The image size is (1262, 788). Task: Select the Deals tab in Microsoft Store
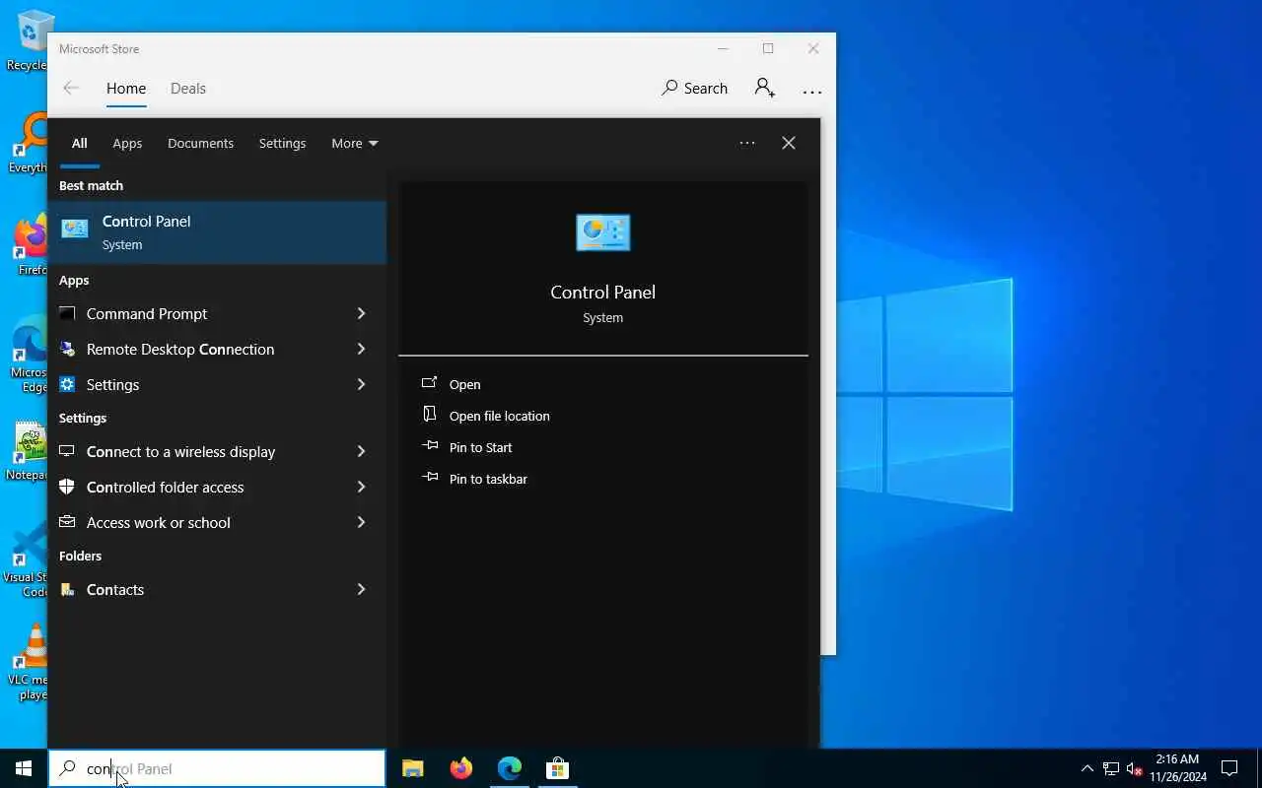(188, 89)
